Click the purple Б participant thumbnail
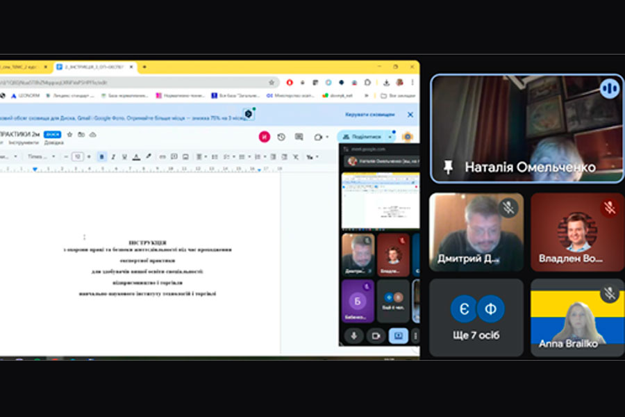This screenshot has width=625, height=417. tap(358, 301)
